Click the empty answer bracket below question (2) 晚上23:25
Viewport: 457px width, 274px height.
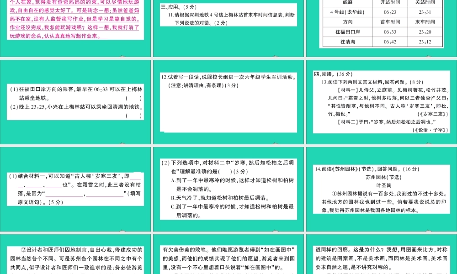point(134,116)
